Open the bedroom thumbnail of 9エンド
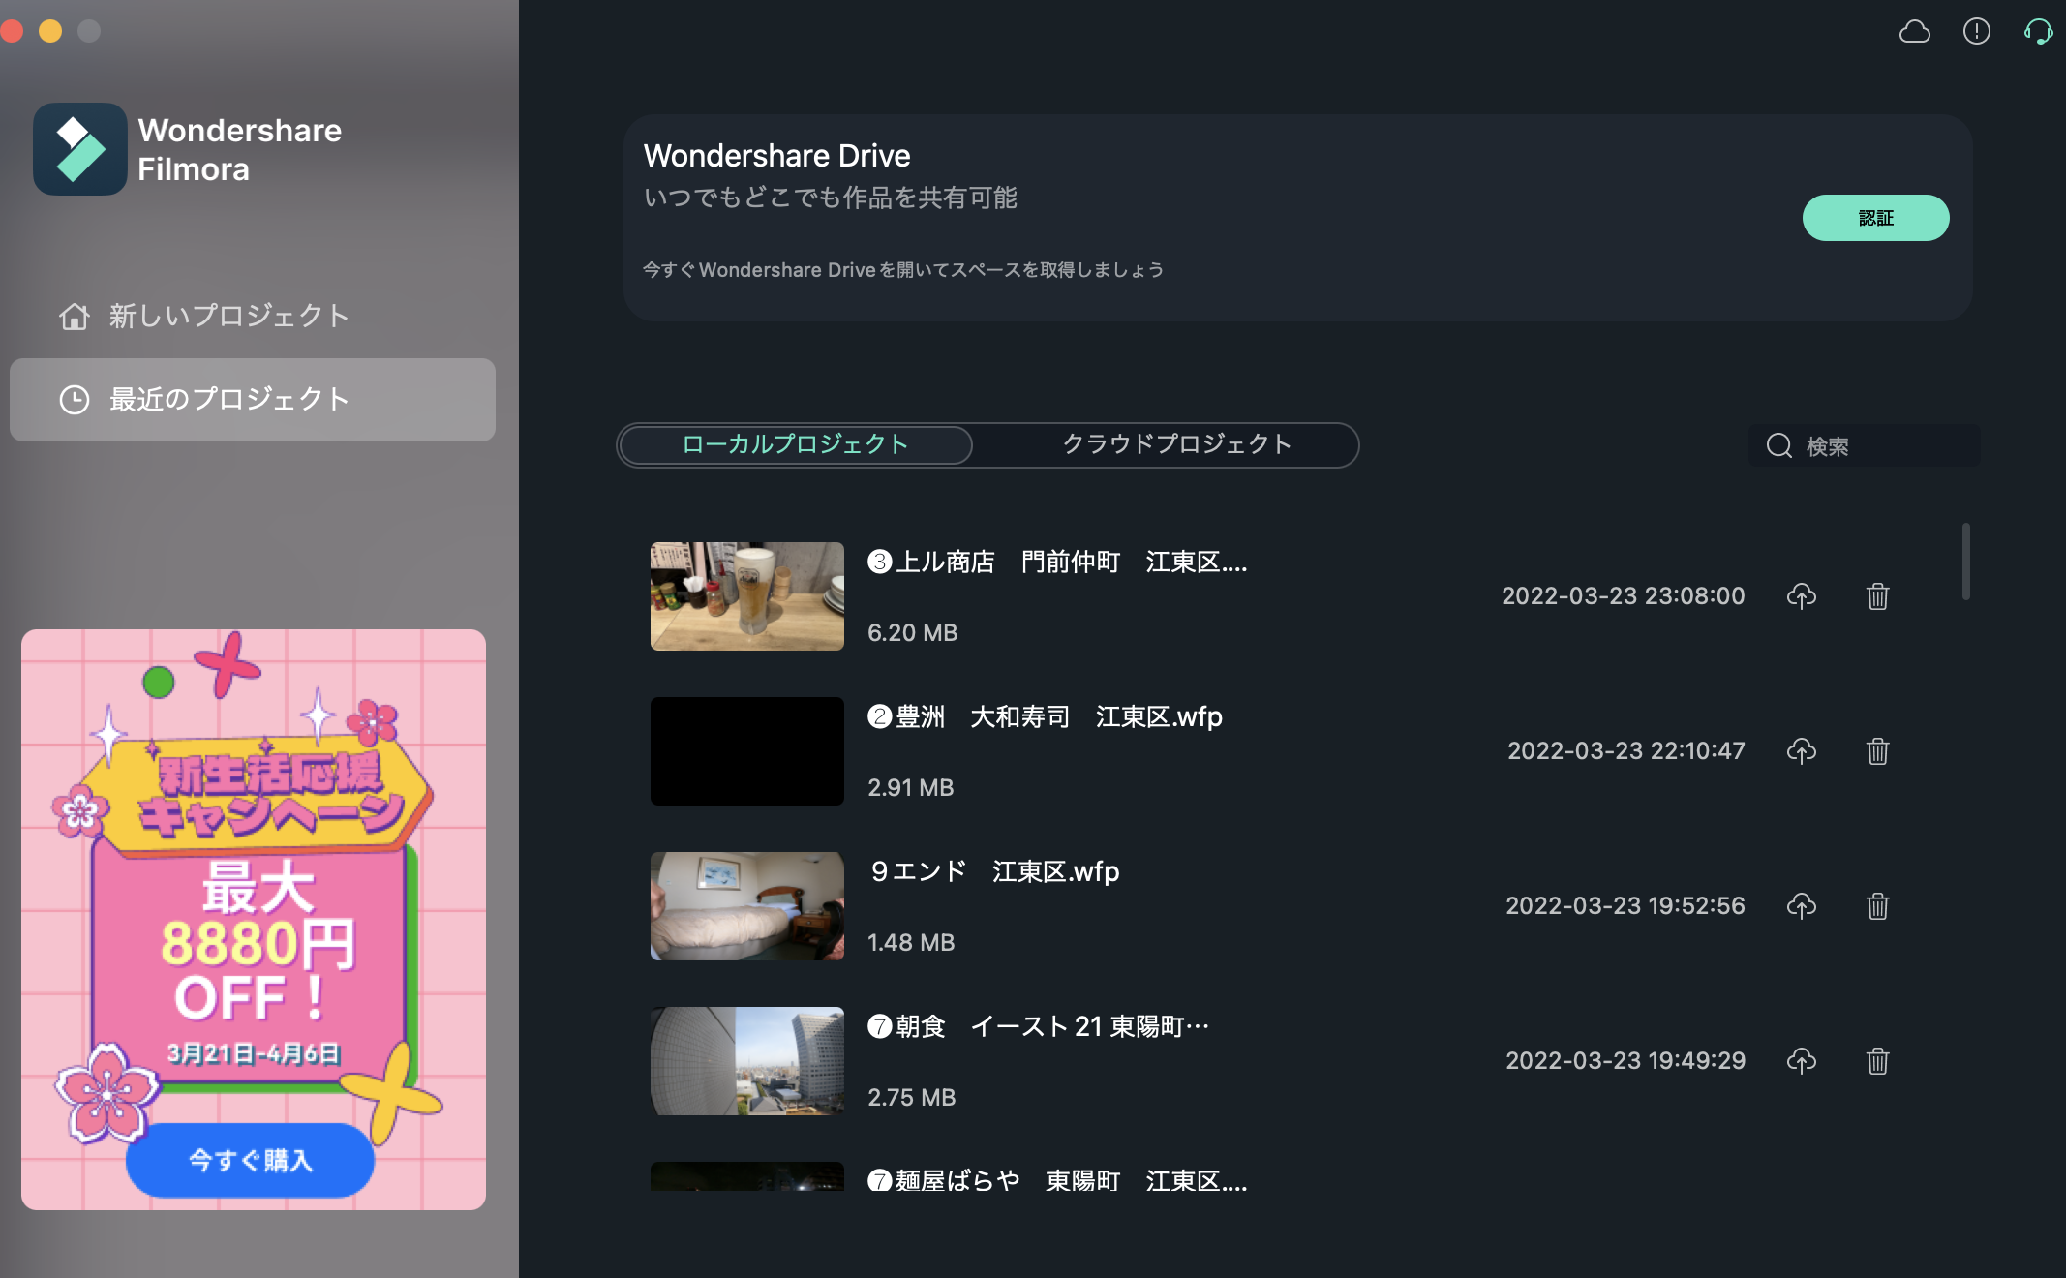This screenshot has height=1278, width=2066. coord(747,906)
